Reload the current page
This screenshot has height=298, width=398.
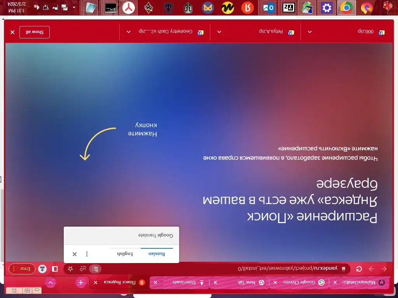(359, 269)
